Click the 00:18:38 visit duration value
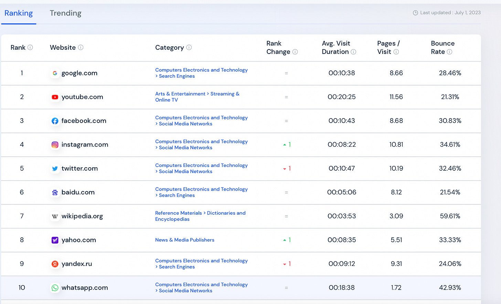This screenshot has width=501, height=304. point(342,288)
